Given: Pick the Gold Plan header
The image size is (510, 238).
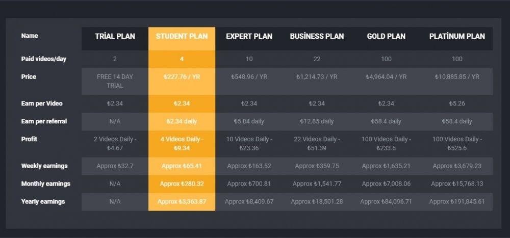Looking at the screenshot, I should click(x=386, y=36).
